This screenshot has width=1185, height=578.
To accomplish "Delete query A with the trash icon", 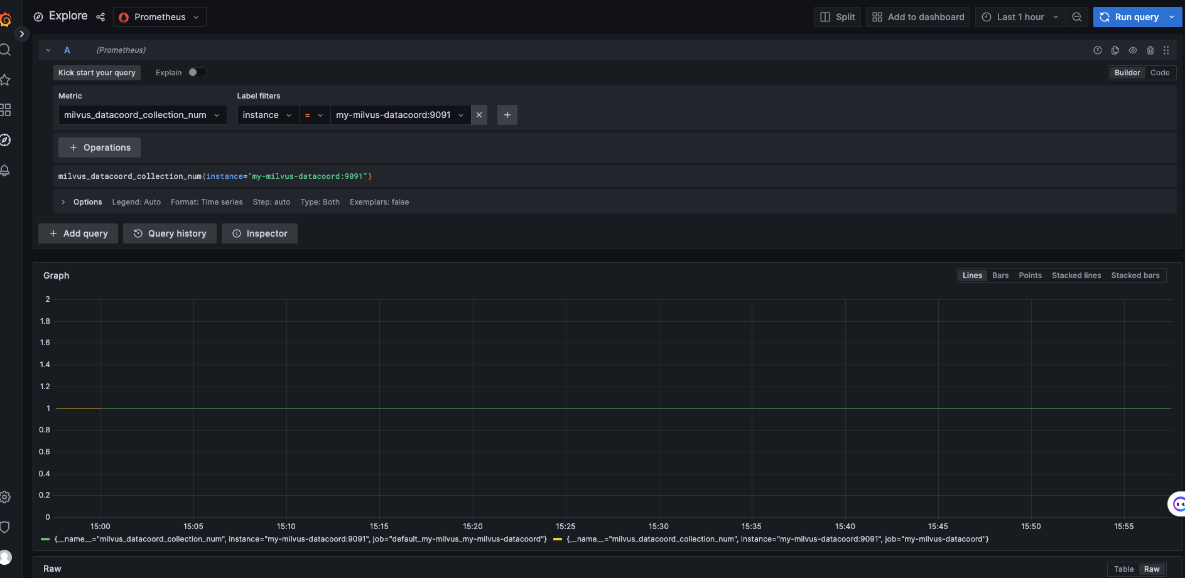I will point(1150,50).
